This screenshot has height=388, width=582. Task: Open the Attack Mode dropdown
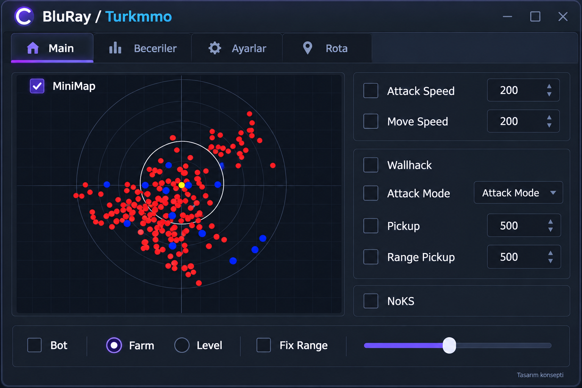pyautogui.click(x=518, y=192)
